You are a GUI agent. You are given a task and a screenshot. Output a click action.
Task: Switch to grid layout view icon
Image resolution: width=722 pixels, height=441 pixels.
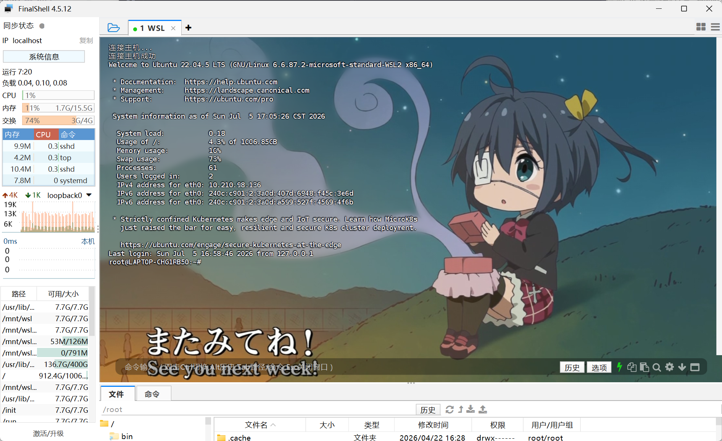701,27
